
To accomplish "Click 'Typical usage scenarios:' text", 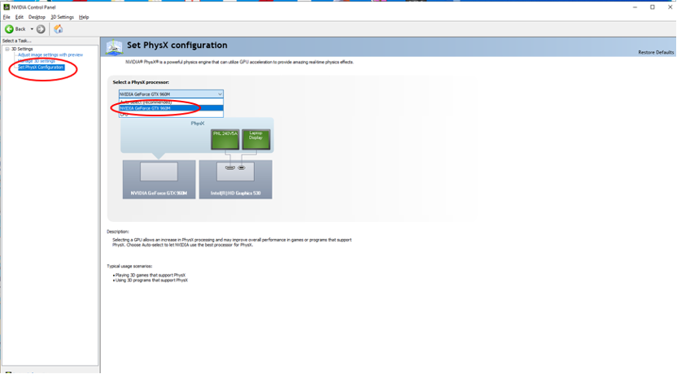I will (x=129, y=266).
